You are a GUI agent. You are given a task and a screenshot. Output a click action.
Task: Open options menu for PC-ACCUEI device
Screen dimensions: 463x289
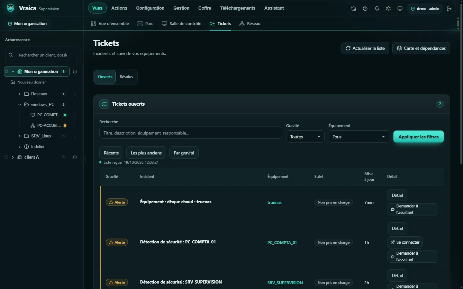75,126
